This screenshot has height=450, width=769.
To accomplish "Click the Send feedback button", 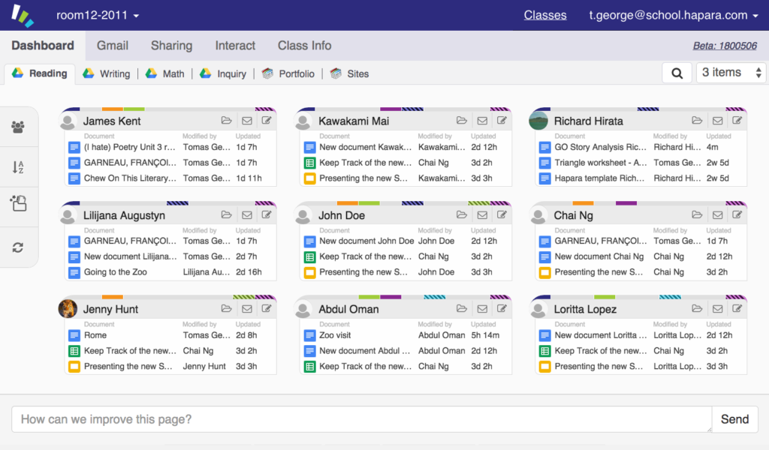I will pyautogui.click(x=734, y=419).
